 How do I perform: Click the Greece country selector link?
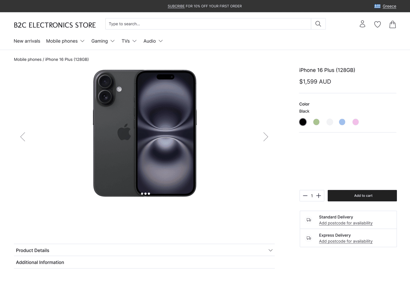(x=389, y=6)
